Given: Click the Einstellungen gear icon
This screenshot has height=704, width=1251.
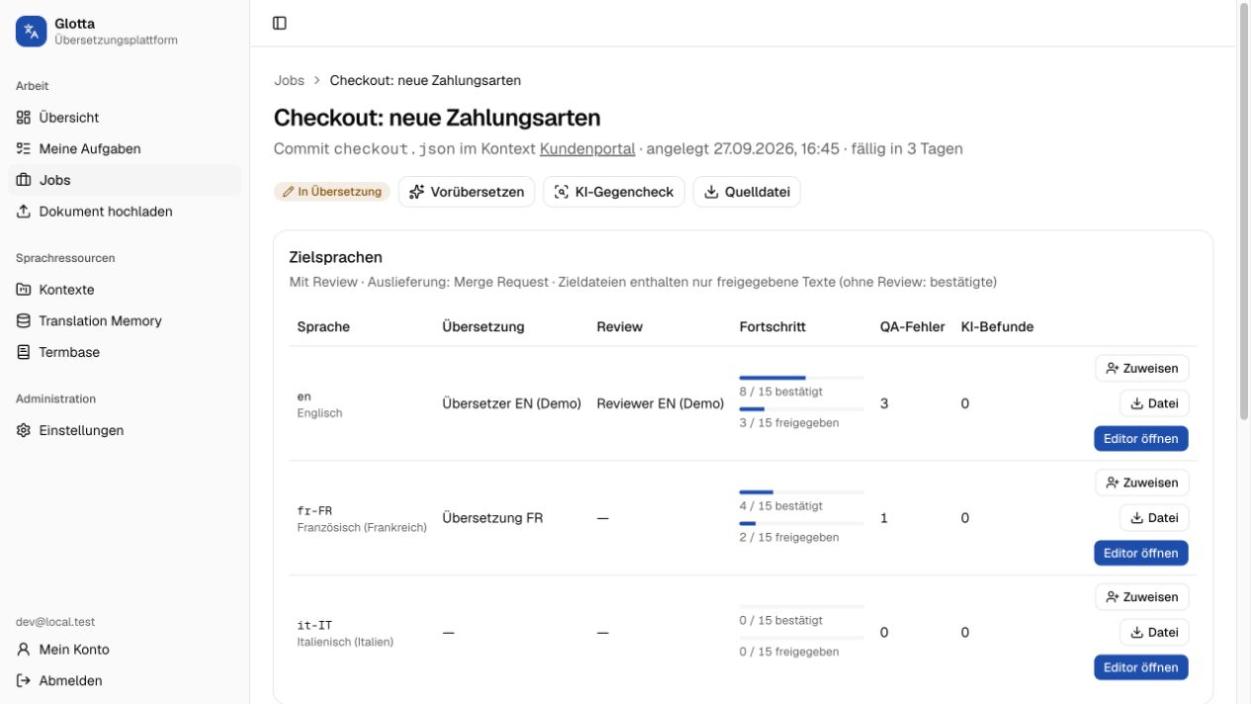Looking at the screenshot, I should coord(24,430).
